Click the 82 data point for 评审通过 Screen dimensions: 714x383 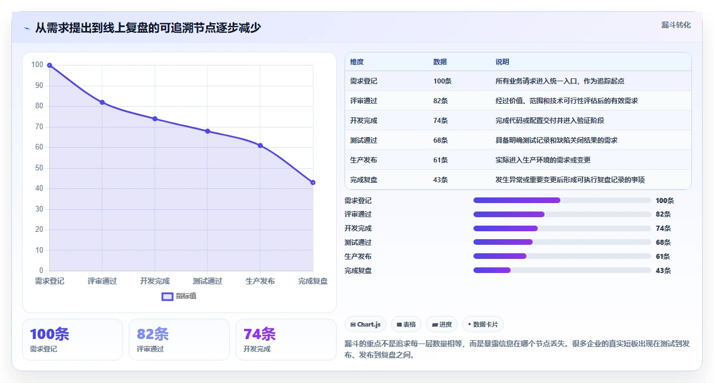[x=102, y=102]
